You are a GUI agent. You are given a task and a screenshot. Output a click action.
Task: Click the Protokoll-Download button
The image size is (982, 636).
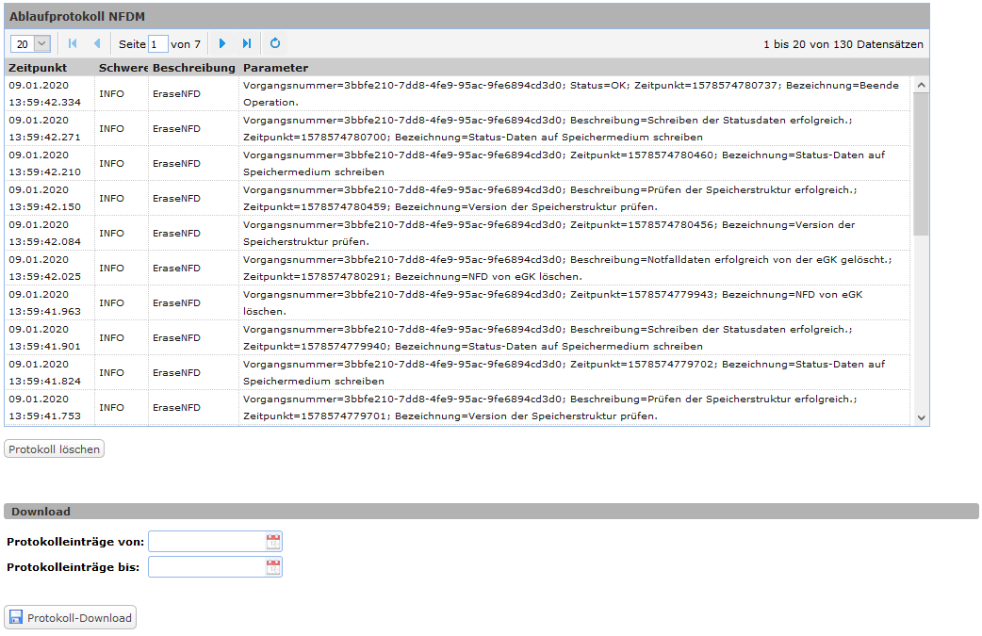[x=71, y=618]
